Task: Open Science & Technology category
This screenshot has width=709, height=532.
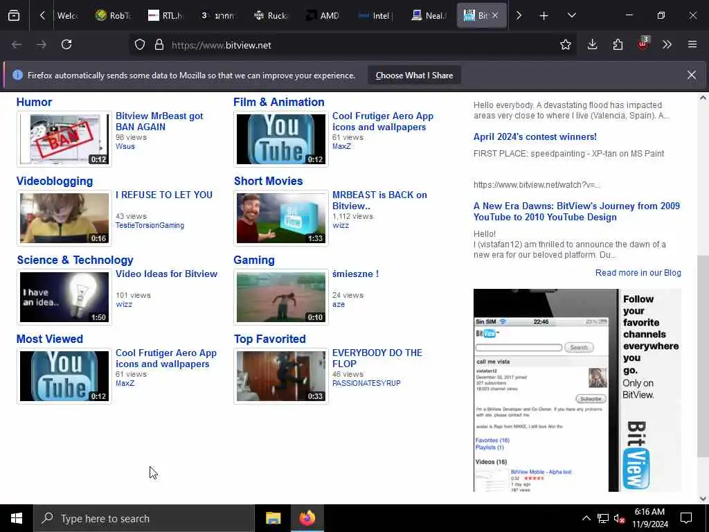Action: point(75,260)
